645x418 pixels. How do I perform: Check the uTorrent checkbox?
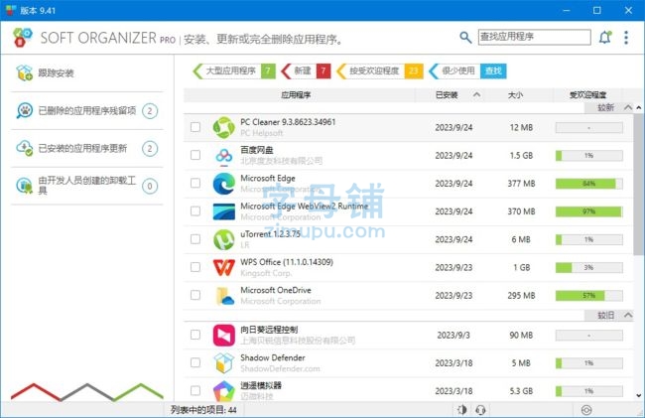coord(195,238)
